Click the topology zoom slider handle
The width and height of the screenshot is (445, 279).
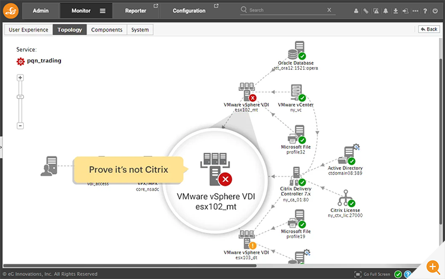[20, 97]
